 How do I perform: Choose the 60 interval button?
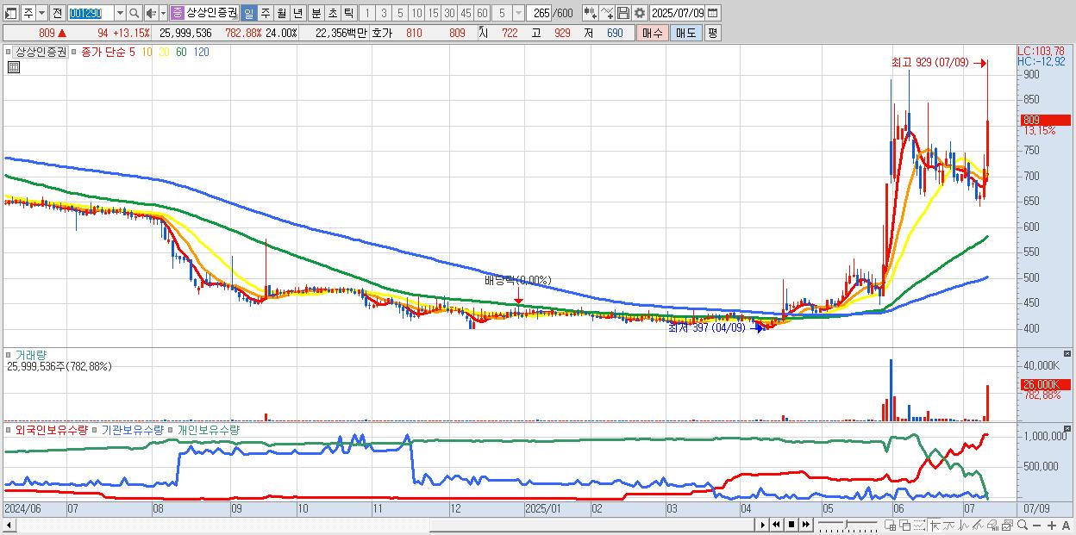point(482,13)
